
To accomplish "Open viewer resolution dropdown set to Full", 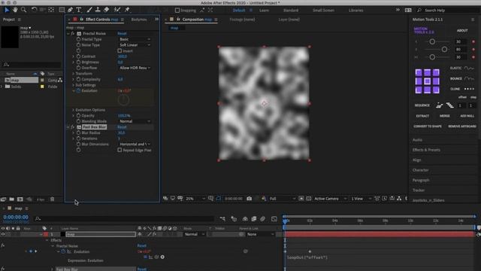I will (283, 199).
